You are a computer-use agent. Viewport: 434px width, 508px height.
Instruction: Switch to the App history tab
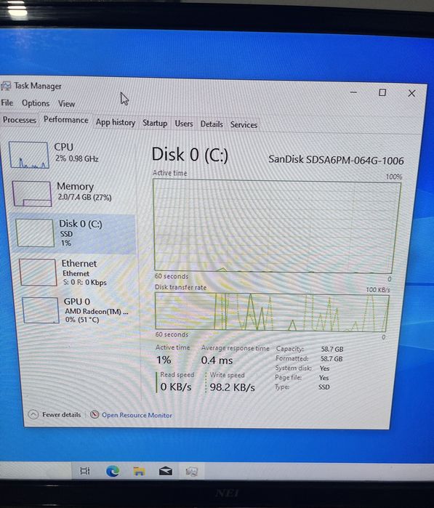[x=116, y=123]
